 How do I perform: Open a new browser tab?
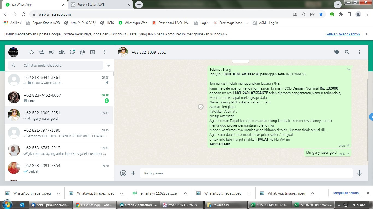(139, 5)
